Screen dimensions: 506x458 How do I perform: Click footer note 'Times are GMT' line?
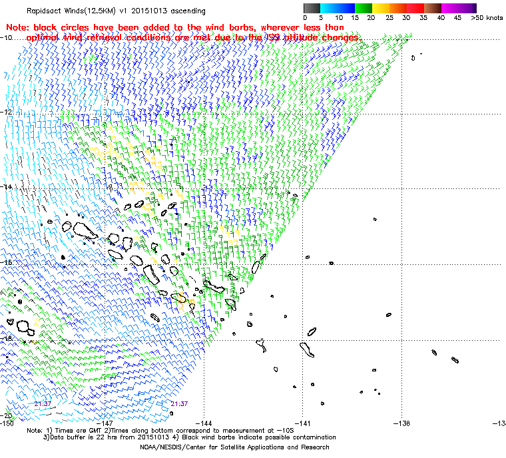160,431
